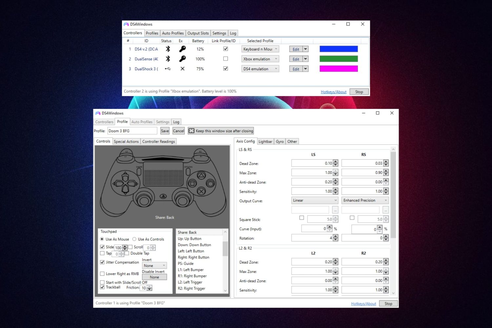Click Stop button in Controllers window

pos(359,92)
